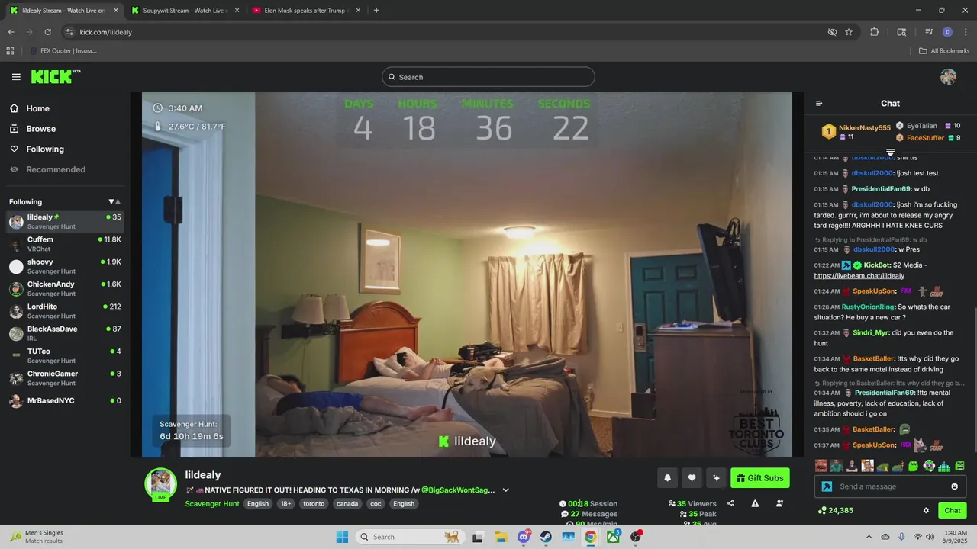The image size is (977, 549).
Task: Click the Gift Subs button
Action: (760, 478)
